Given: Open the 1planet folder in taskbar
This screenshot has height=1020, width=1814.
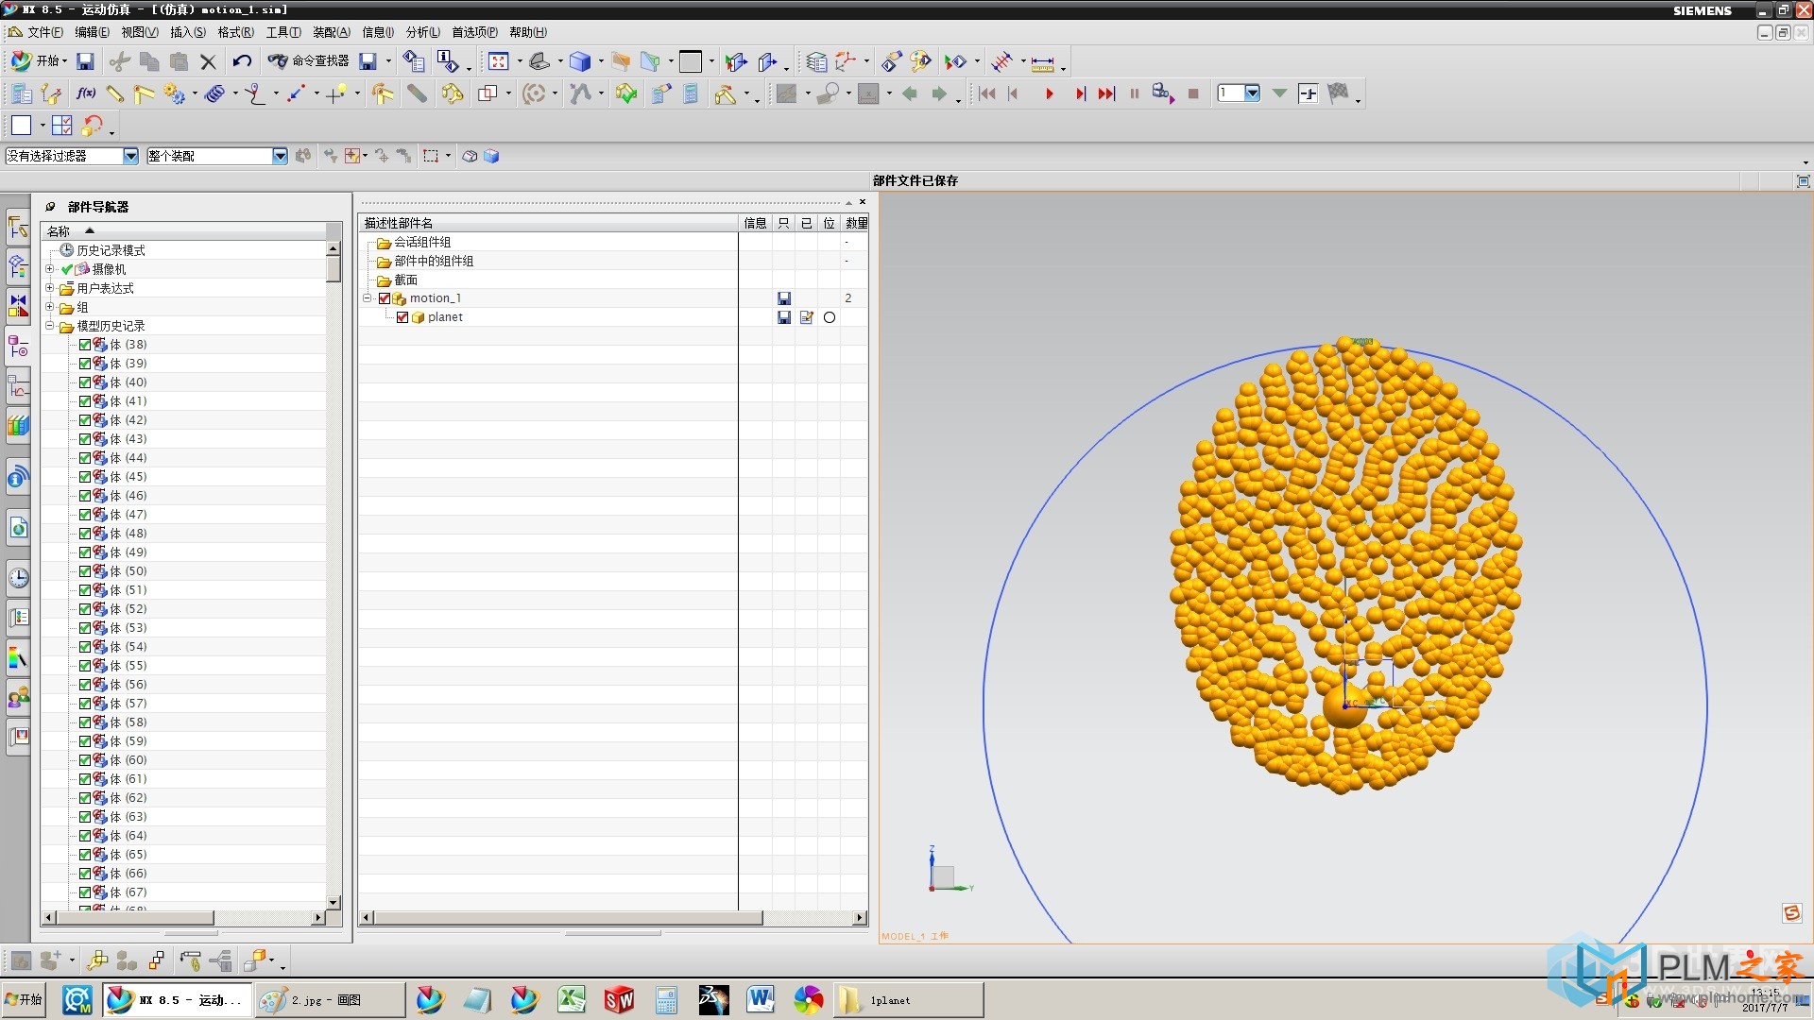Looking at the screenshot, I should [x=908, y=999].
